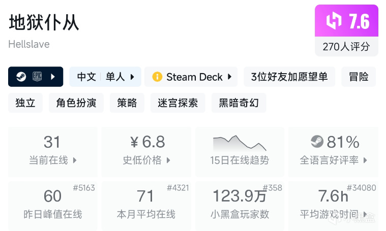Viewport: 386px width, 231px height.
Task: Select the 迷宫探索 tag
Action: [177, 103]
